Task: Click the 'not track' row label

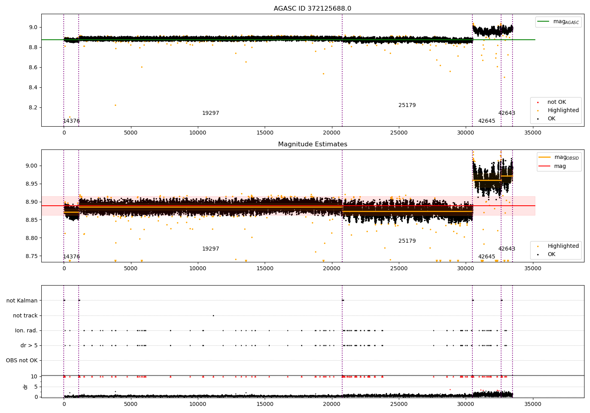Action: 25,315
